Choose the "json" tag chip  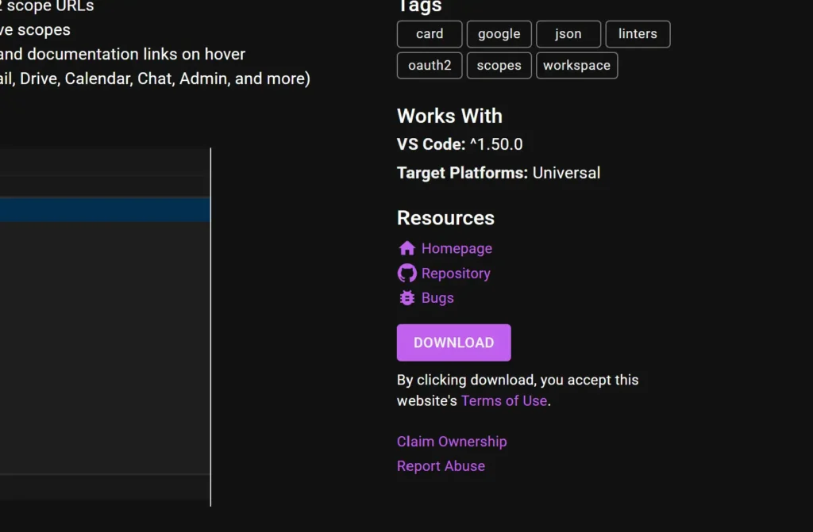568,34
